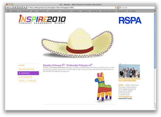The image size is (161, 117).
Task: Open the Throw Me Th...ut To Walk bookmark
Action: tap(126, 11)
